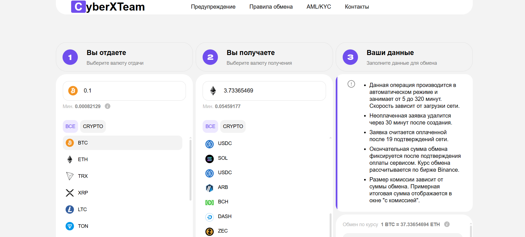Click the TON label in the give list

(x=83, y=226)
